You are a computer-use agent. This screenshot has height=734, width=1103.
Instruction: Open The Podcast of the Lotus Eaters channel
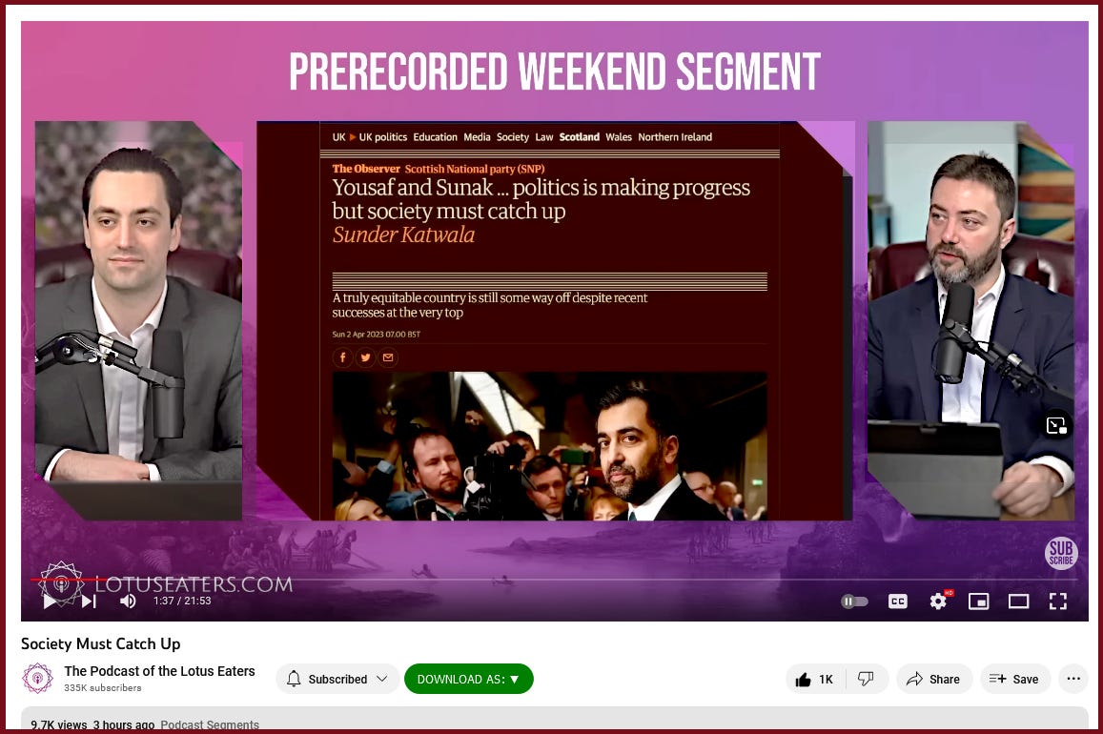(x=159, y=671)
